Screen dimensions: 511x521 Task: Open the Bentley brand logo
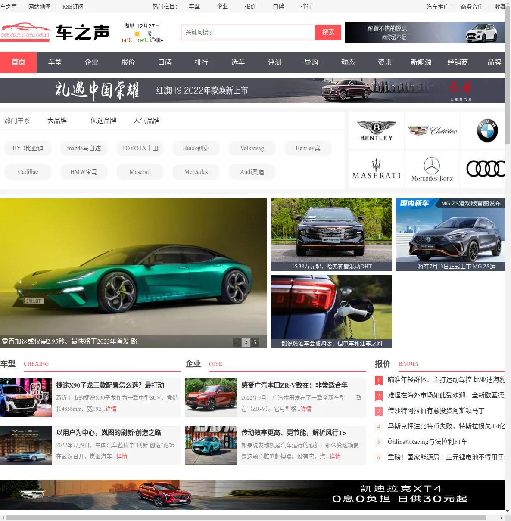[377, 131]
